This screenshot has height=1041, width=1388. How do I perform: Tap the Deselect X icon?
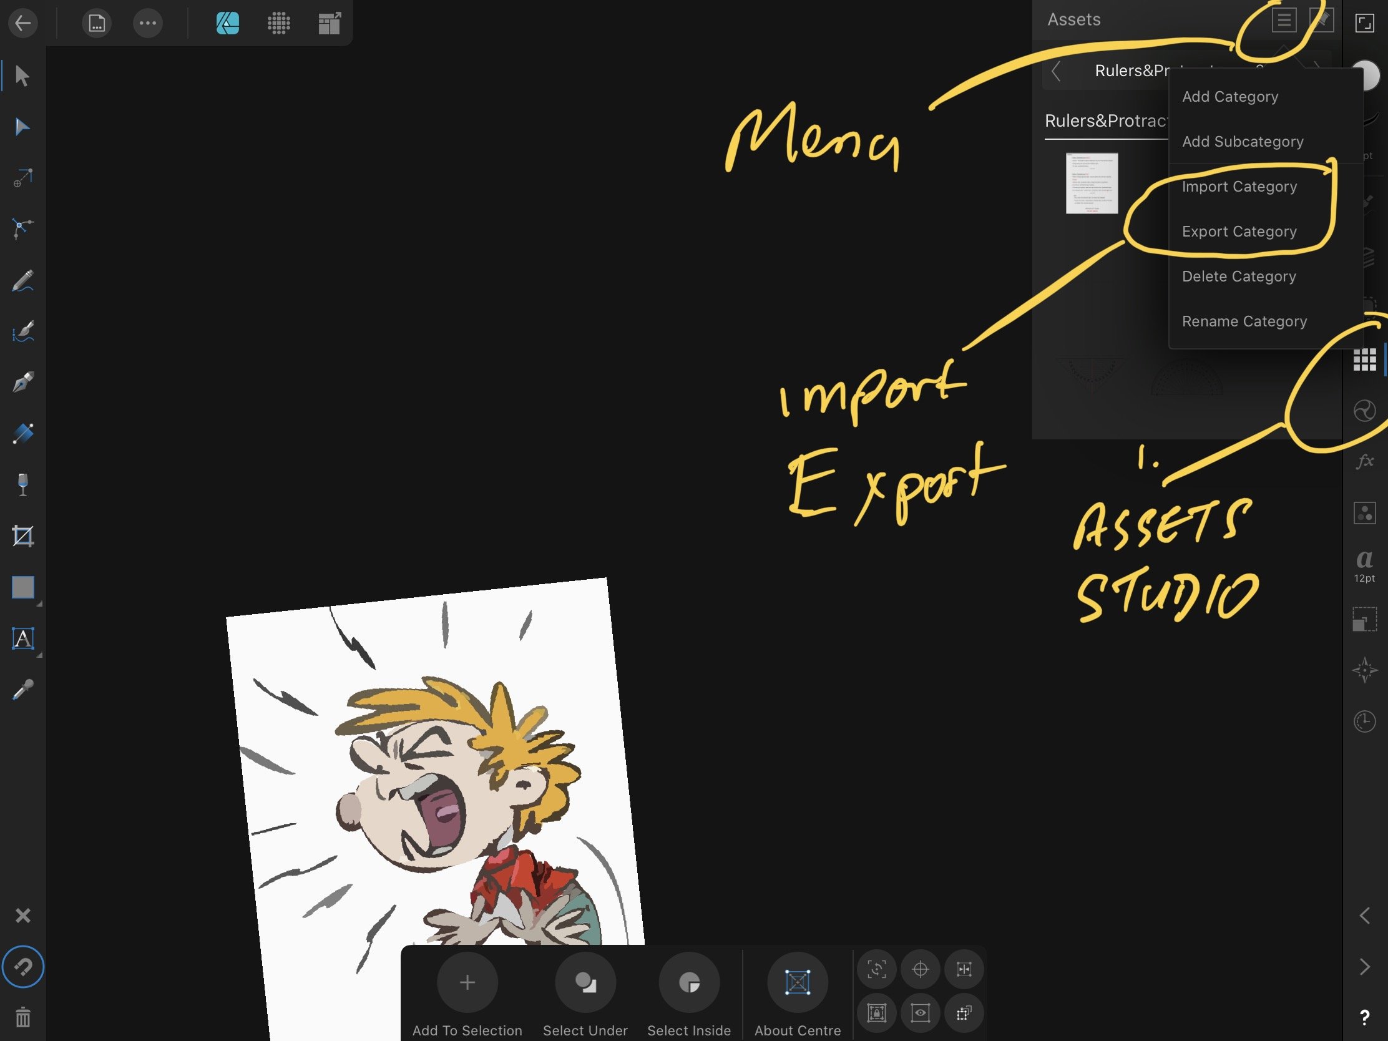(22, 916)
